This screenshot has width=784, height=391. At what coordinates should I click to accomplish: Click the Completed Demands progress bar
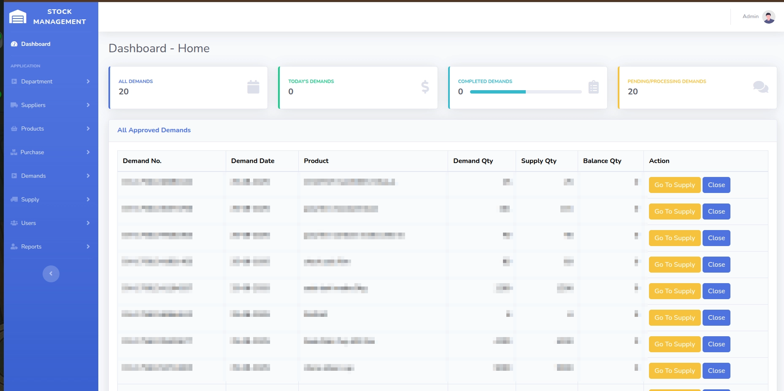525,92
